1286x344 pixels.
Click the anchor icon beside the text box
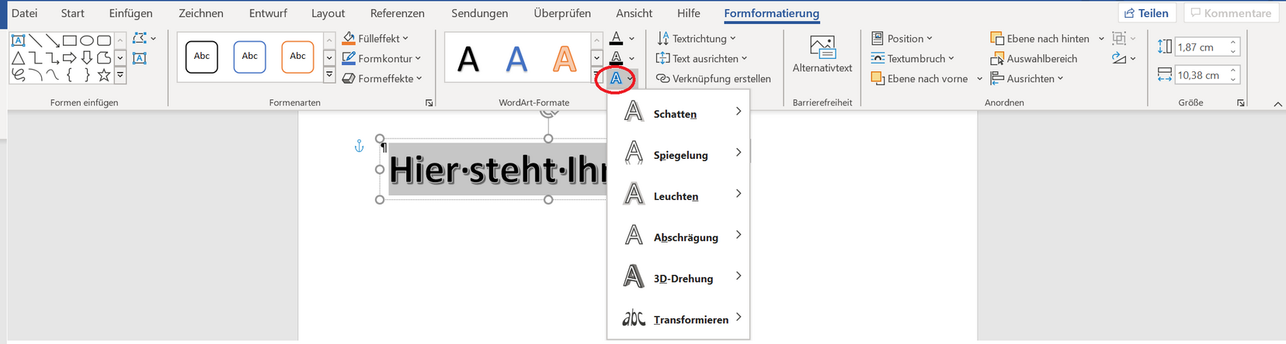point(359,146)
